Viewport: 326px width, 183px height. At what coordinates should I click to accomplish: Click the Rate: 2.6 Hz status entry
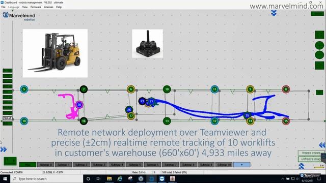click(x=139, y=172)
